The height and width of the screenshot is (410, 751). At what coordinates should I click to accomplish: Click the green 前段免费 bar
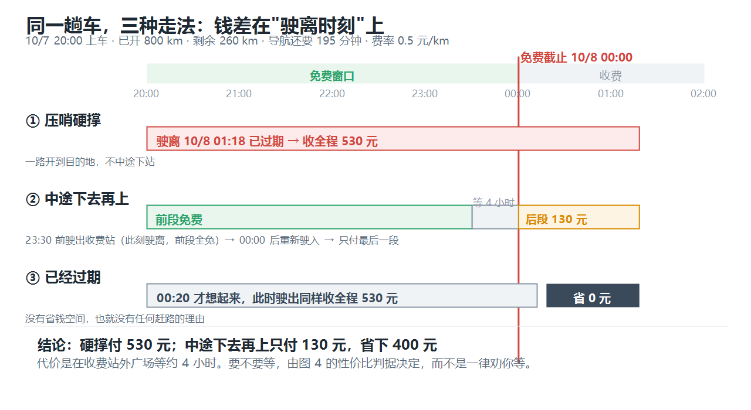(x=309, y=217)
